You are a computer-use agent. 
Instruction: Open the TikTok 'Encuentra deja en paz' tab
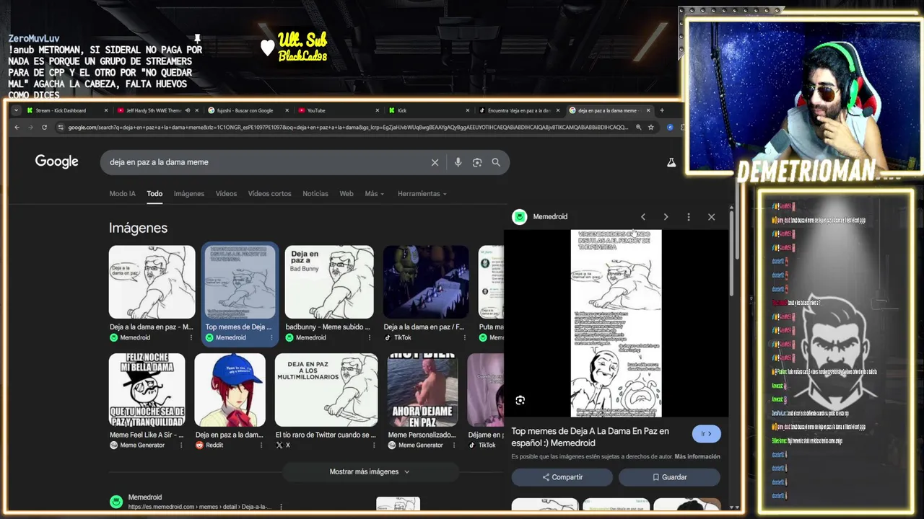(518, 110)
